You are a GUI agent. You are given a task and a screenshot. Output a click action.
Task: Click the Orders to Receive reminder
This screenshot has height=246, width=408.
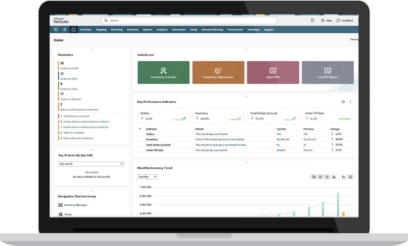pos(71,99)
